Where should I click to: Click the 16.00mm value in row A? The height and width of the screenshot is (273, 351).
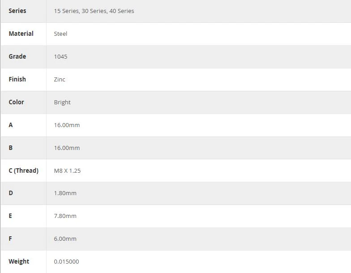(x=67, y=125)
